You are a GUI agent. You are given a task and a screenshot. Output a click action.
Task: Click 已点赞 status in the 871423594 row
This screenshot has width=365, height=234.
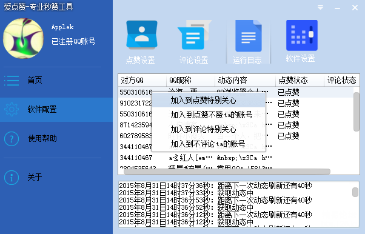(x=289, y=125)
